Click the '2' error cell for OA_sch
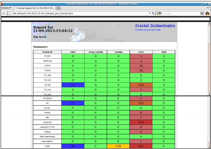 coord(141,90)
